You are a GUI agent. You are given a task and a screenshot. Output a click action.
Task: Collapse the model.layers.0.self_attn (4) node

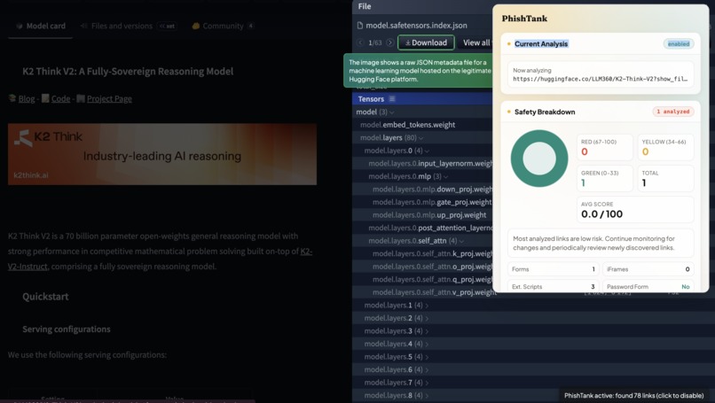(x=461, y=241)
